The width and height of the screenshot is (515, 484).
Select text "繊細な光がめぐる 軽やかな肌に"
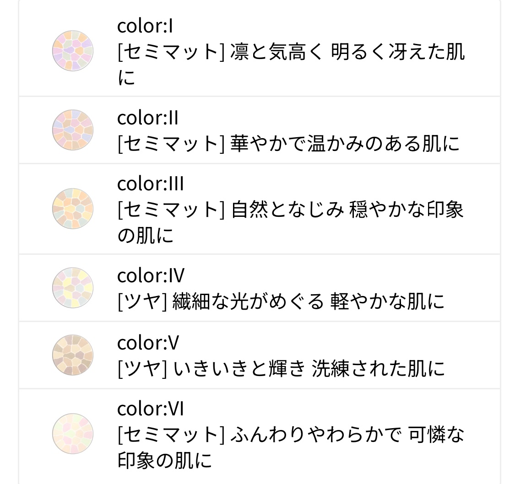pyautogui.click(x=308, y=302)
